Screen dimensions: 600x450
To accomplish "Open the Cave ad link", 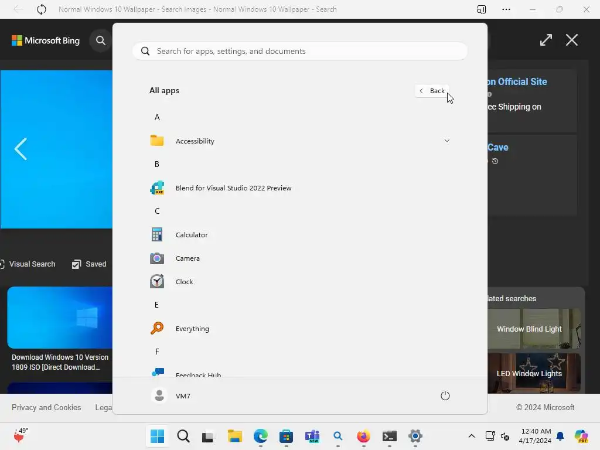I will click(x=498, y=147).
